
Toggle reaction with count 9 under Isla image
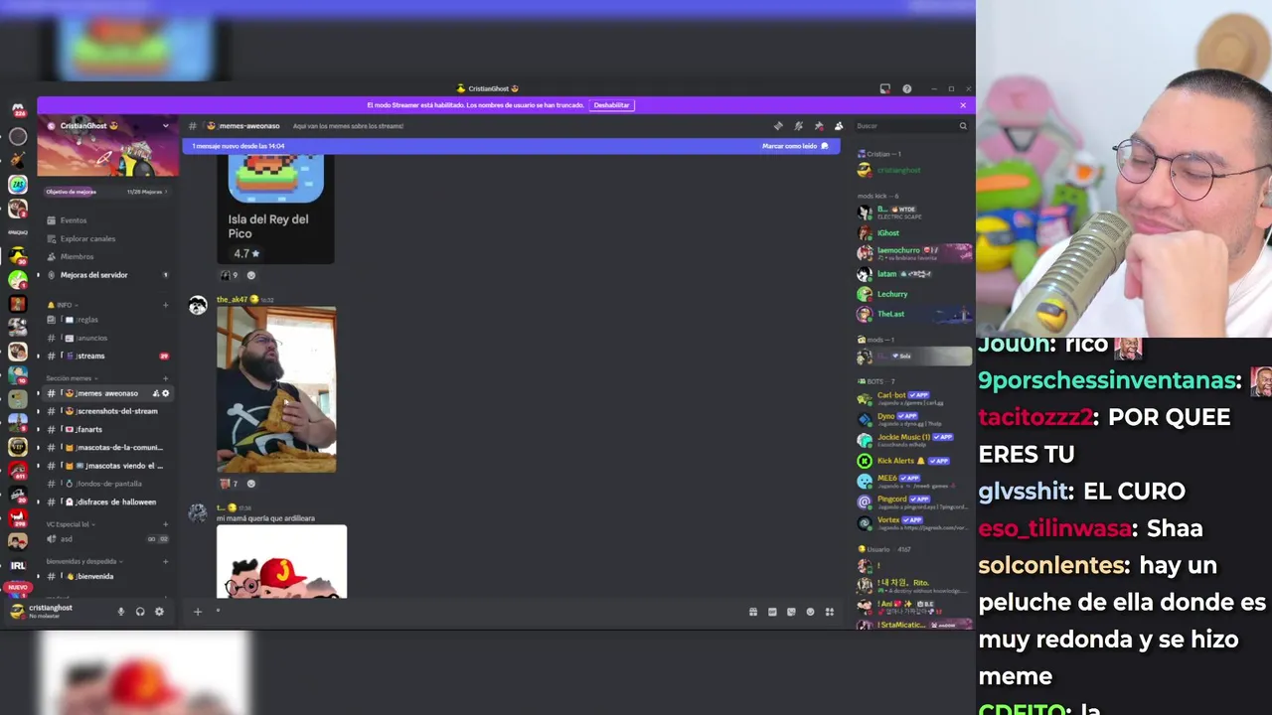tap(229, 275)
